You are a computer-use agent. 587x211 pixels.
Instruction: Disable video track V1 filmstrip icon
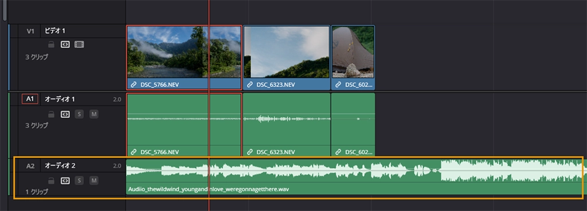pos(79,45)
